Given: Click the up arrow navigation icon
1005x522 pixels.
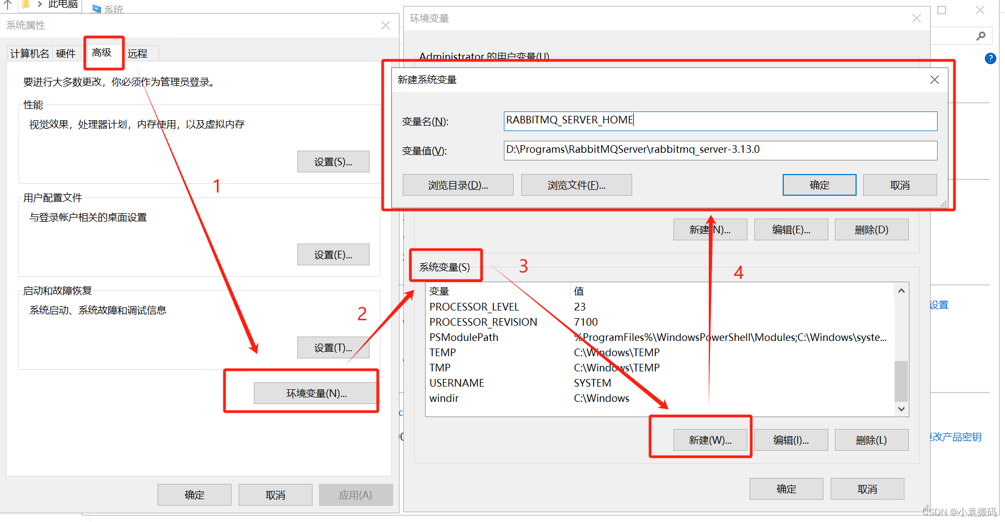Looking at the screenshot, I should click(8, 4).
